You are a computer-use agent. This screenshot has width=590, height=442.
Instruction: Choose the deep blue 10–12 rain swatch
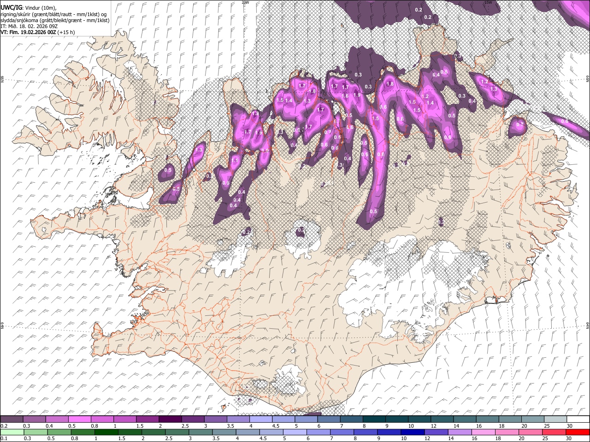[413, 432]
